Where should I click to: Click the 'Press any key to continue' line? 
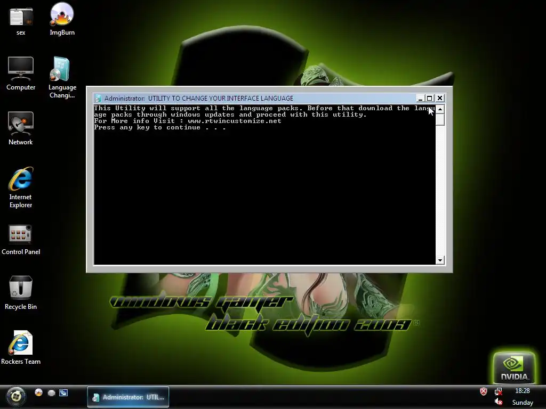pos(160,128)
